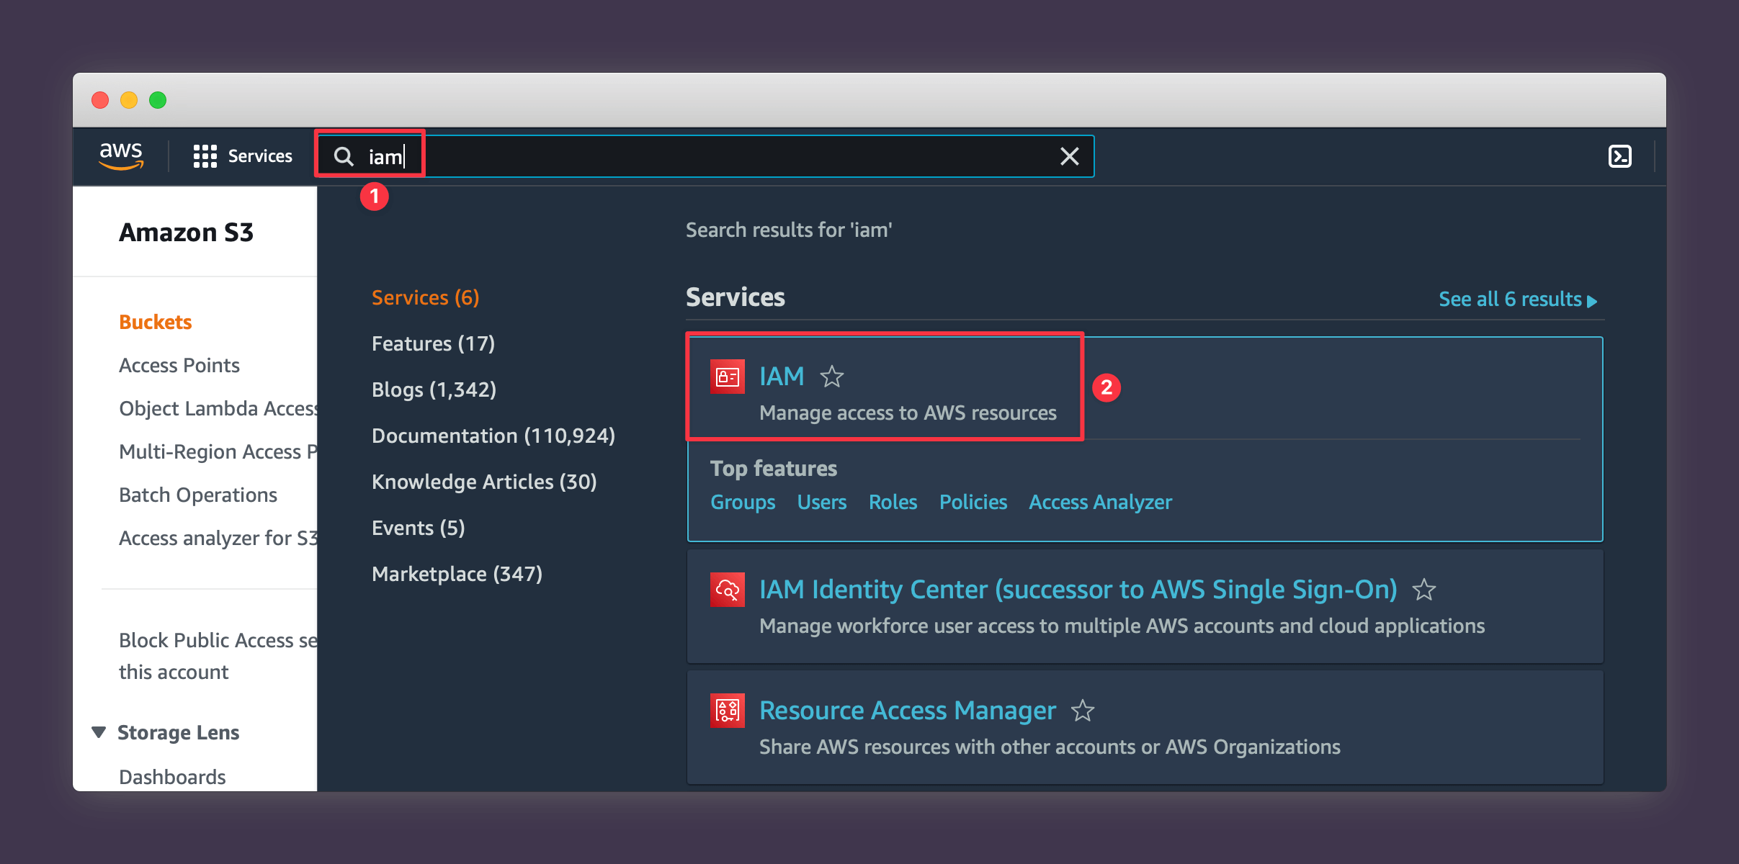The image size is (1739, 864).
Task: Favorite Resource Access Manager with star
Action: 1082,711
